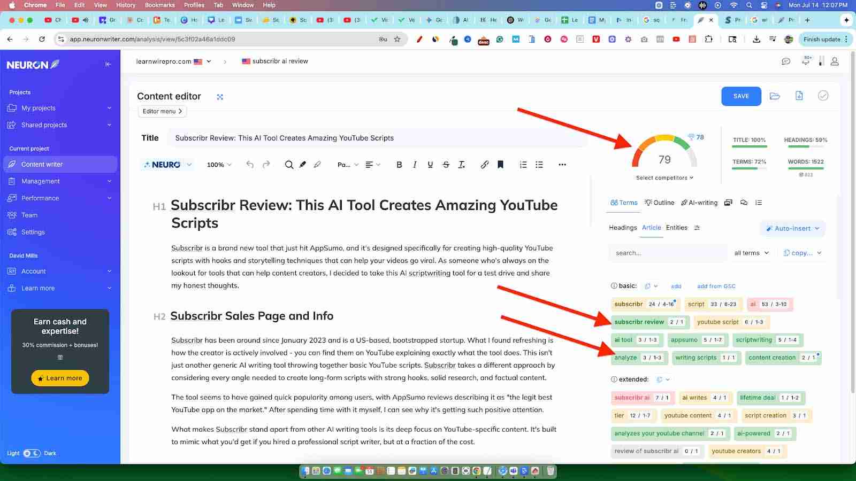The width and height of the screenshot is (856, 481).
Task: Open the search magnifier in the editor toolbar
Action: click(289, 165)
